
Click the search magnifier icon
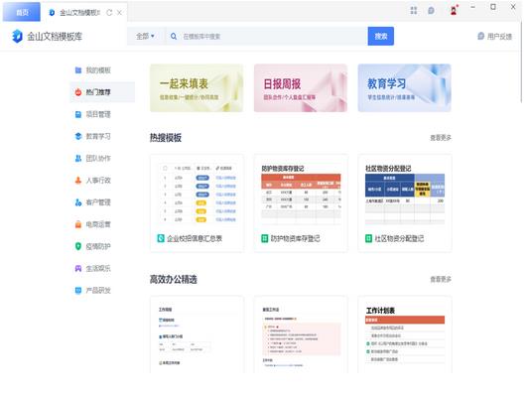coord(174,37)
